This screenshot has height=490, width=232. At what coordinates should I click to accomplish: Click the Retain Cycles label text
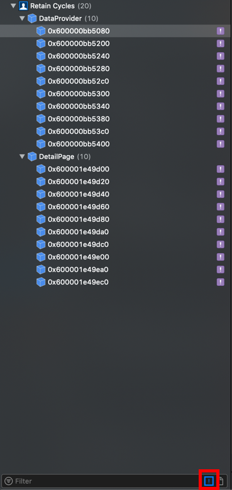(53, 6)
